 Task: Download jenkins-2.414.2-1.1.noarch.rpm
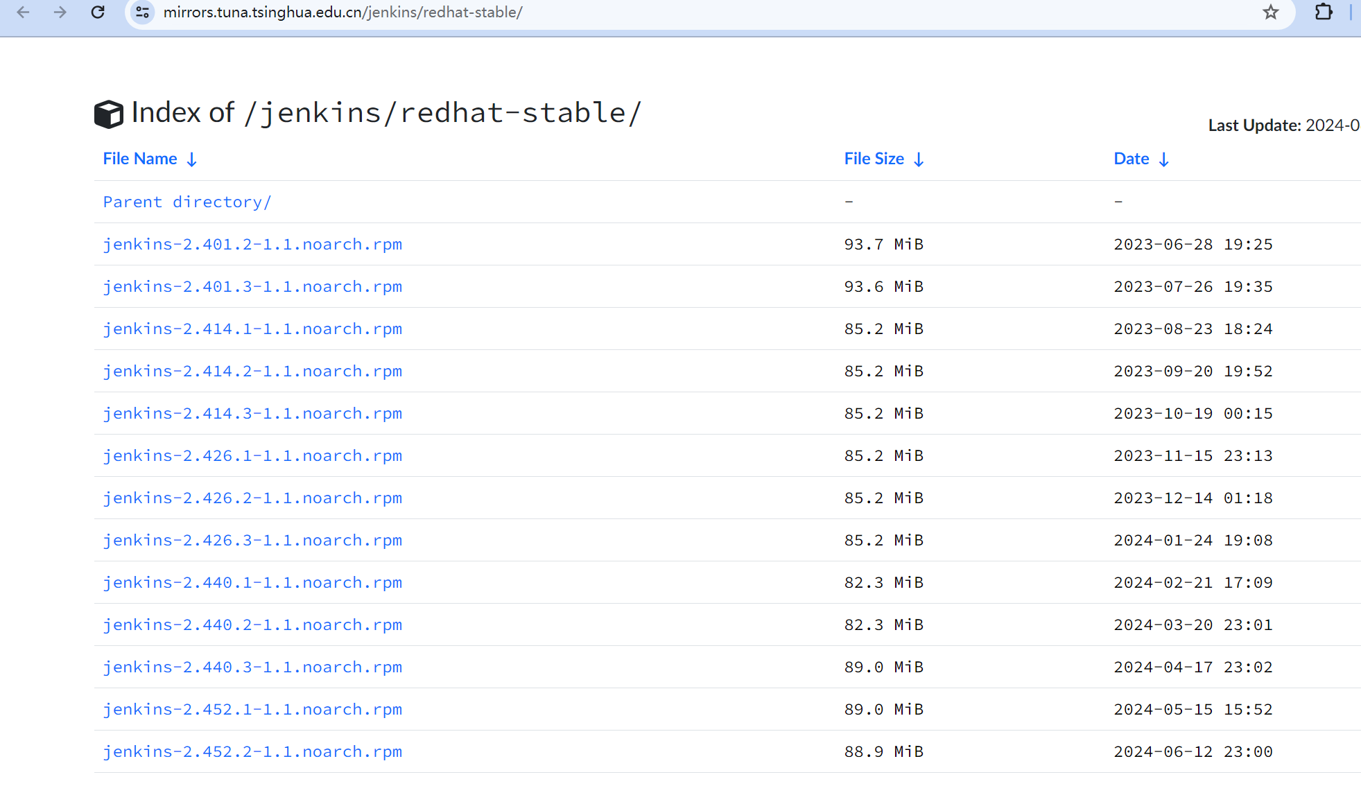(252, 371)
